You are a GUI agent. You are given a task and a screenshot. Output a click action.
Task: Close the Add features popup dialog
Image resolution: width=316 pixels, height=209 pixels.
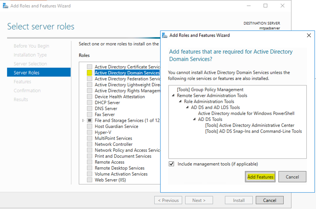pyautogui.click(x=309, y=35)
